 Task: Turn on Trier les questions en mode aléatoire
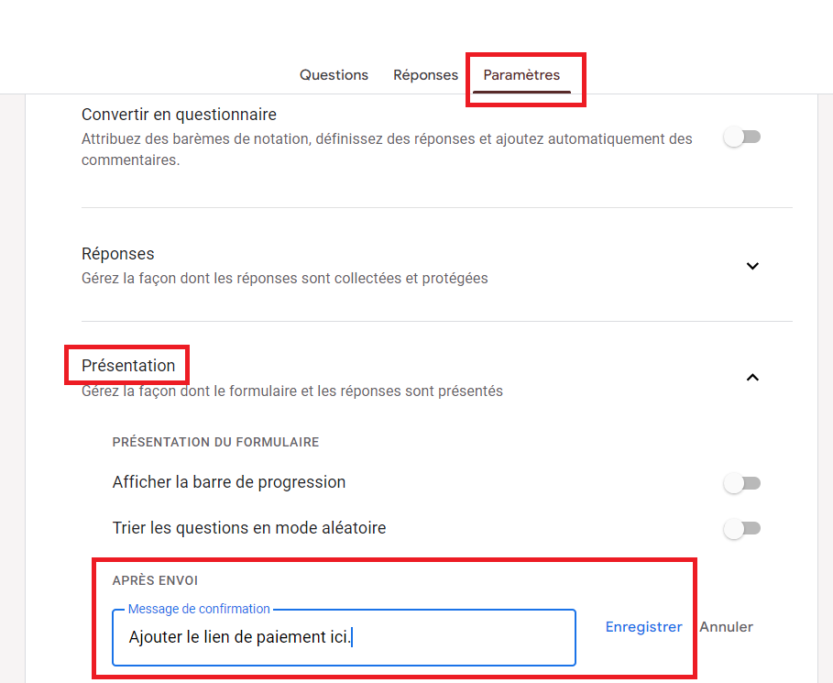pyautogui.click(x=741, y=528)
